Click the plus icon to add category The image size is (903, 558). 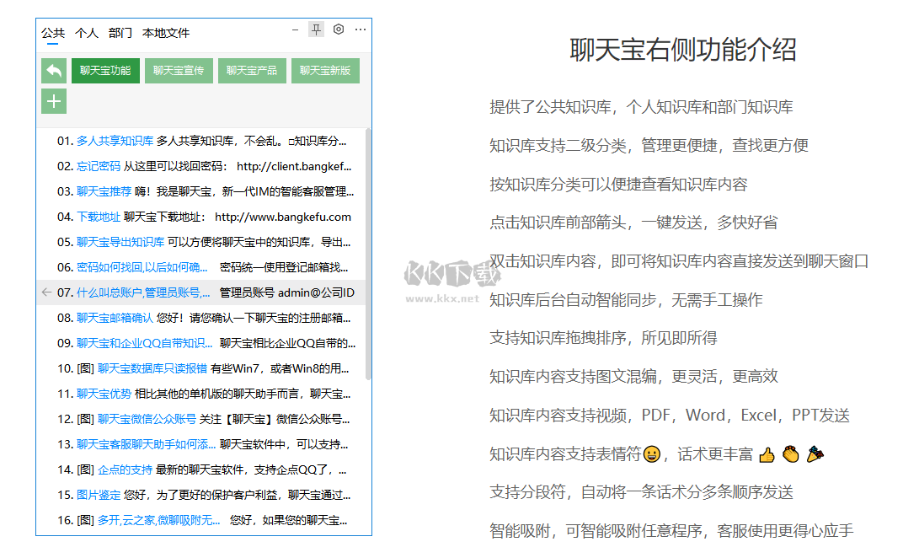[x=54, y=100]
